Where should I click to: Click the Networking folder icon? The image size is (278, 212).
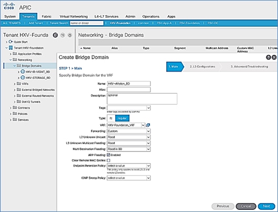(x=15, y=60)
